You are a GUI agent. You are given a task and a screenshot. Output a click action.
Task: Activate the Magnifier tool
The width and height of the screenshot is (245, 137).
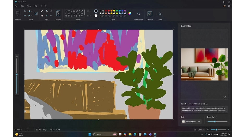pos(51,16)
